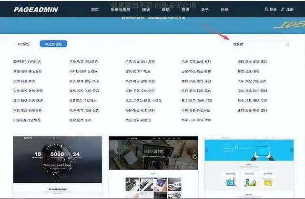Click the user icon beside 登录

pyautogui.click(x=266, y=9)
